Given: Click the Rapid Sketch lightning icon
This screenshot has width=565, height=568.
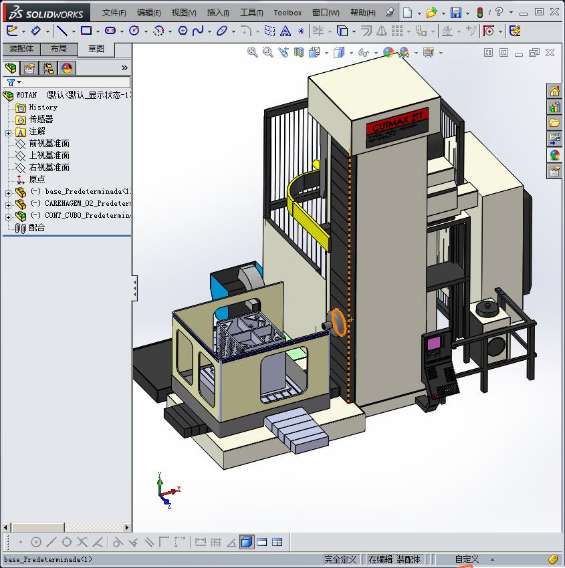Looking at the screenshot, I should (x=515, y=31).
